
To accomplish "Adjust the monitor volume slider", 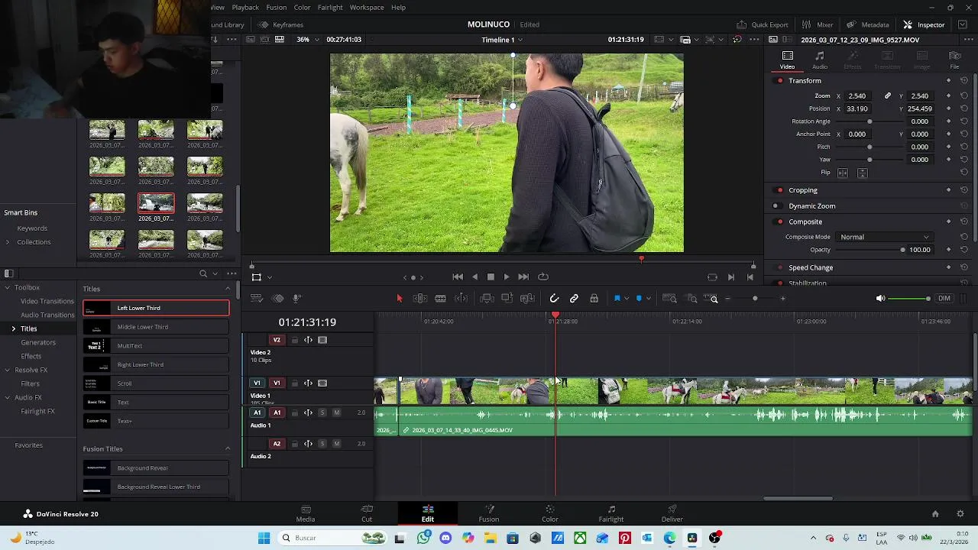I will [910, 299].
